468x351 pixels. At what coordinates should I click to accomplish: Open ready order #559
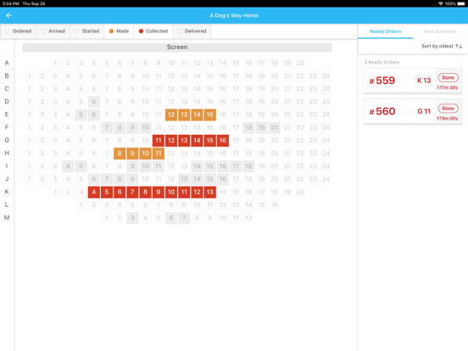pyautogui.click(x=413, y=81)
